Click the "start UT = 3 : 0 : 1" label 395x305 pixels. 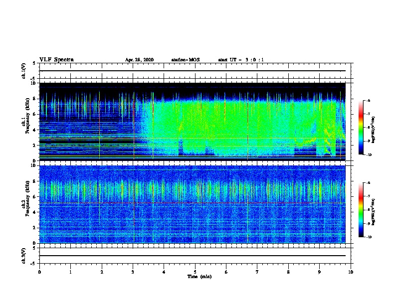[241, 60]
